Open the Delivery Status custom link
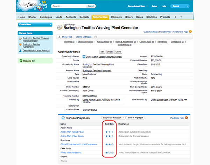Image resolution: width=210 pixels, height=165 pixels. 90,110
